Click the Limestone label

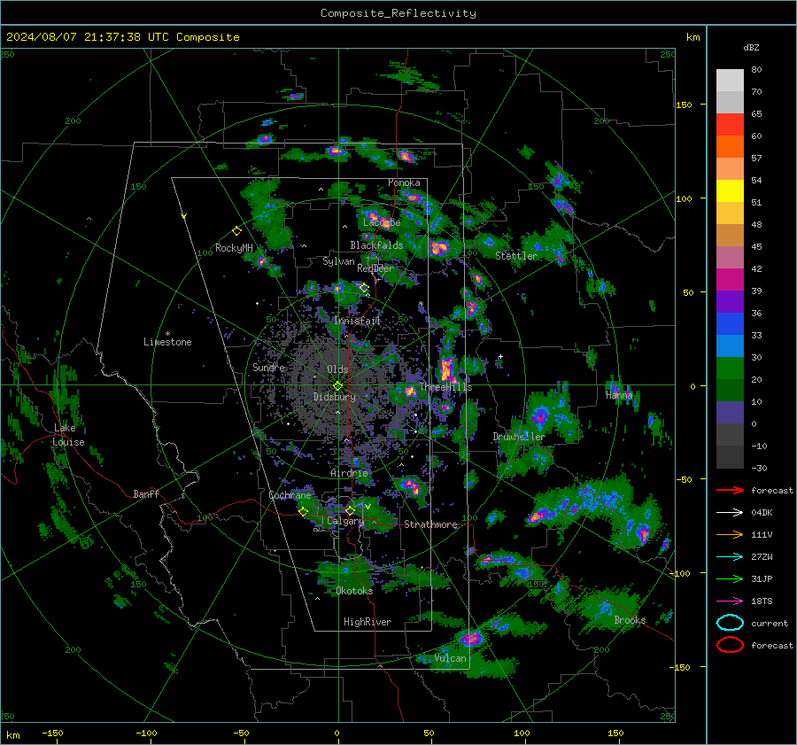(167, 342)
